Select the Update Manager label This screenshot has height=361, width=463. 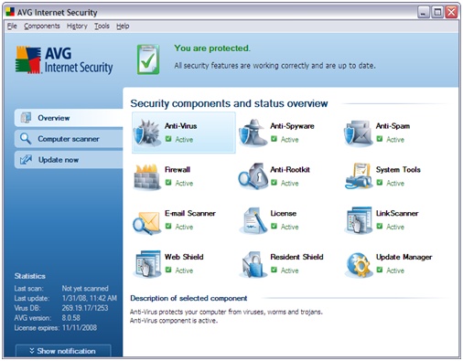pos(404,257)
